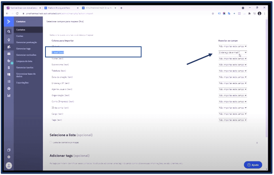Click the blue Ajuda help button
Image resolution: width=274 pixels, height=175 pixels.
click(x=253, y=165)
